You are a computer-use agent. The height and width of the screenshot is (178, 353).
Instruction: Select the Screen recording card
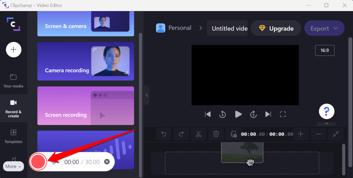pos(85,106)
